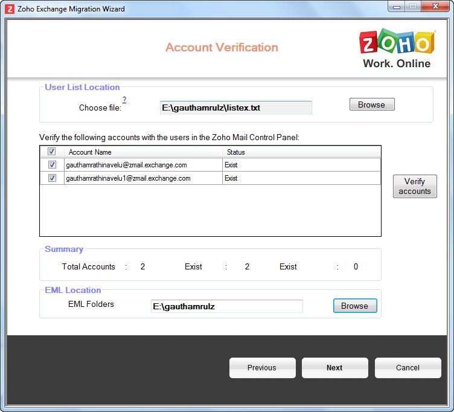Proceed with the Next button

(334, 368)
